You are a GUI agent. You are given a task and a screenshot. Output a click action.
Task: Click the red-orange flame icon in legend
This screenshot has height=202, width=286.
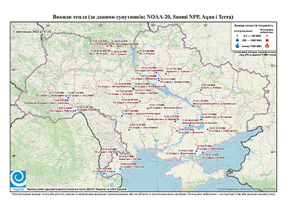pos(267,46)
